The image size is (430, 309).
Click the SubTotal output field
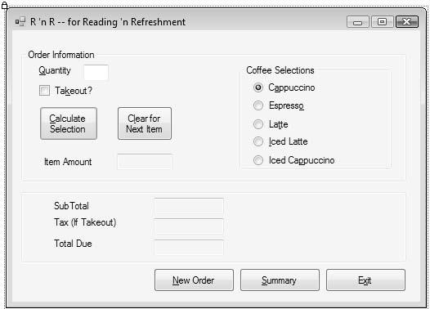tap(189, 206)
